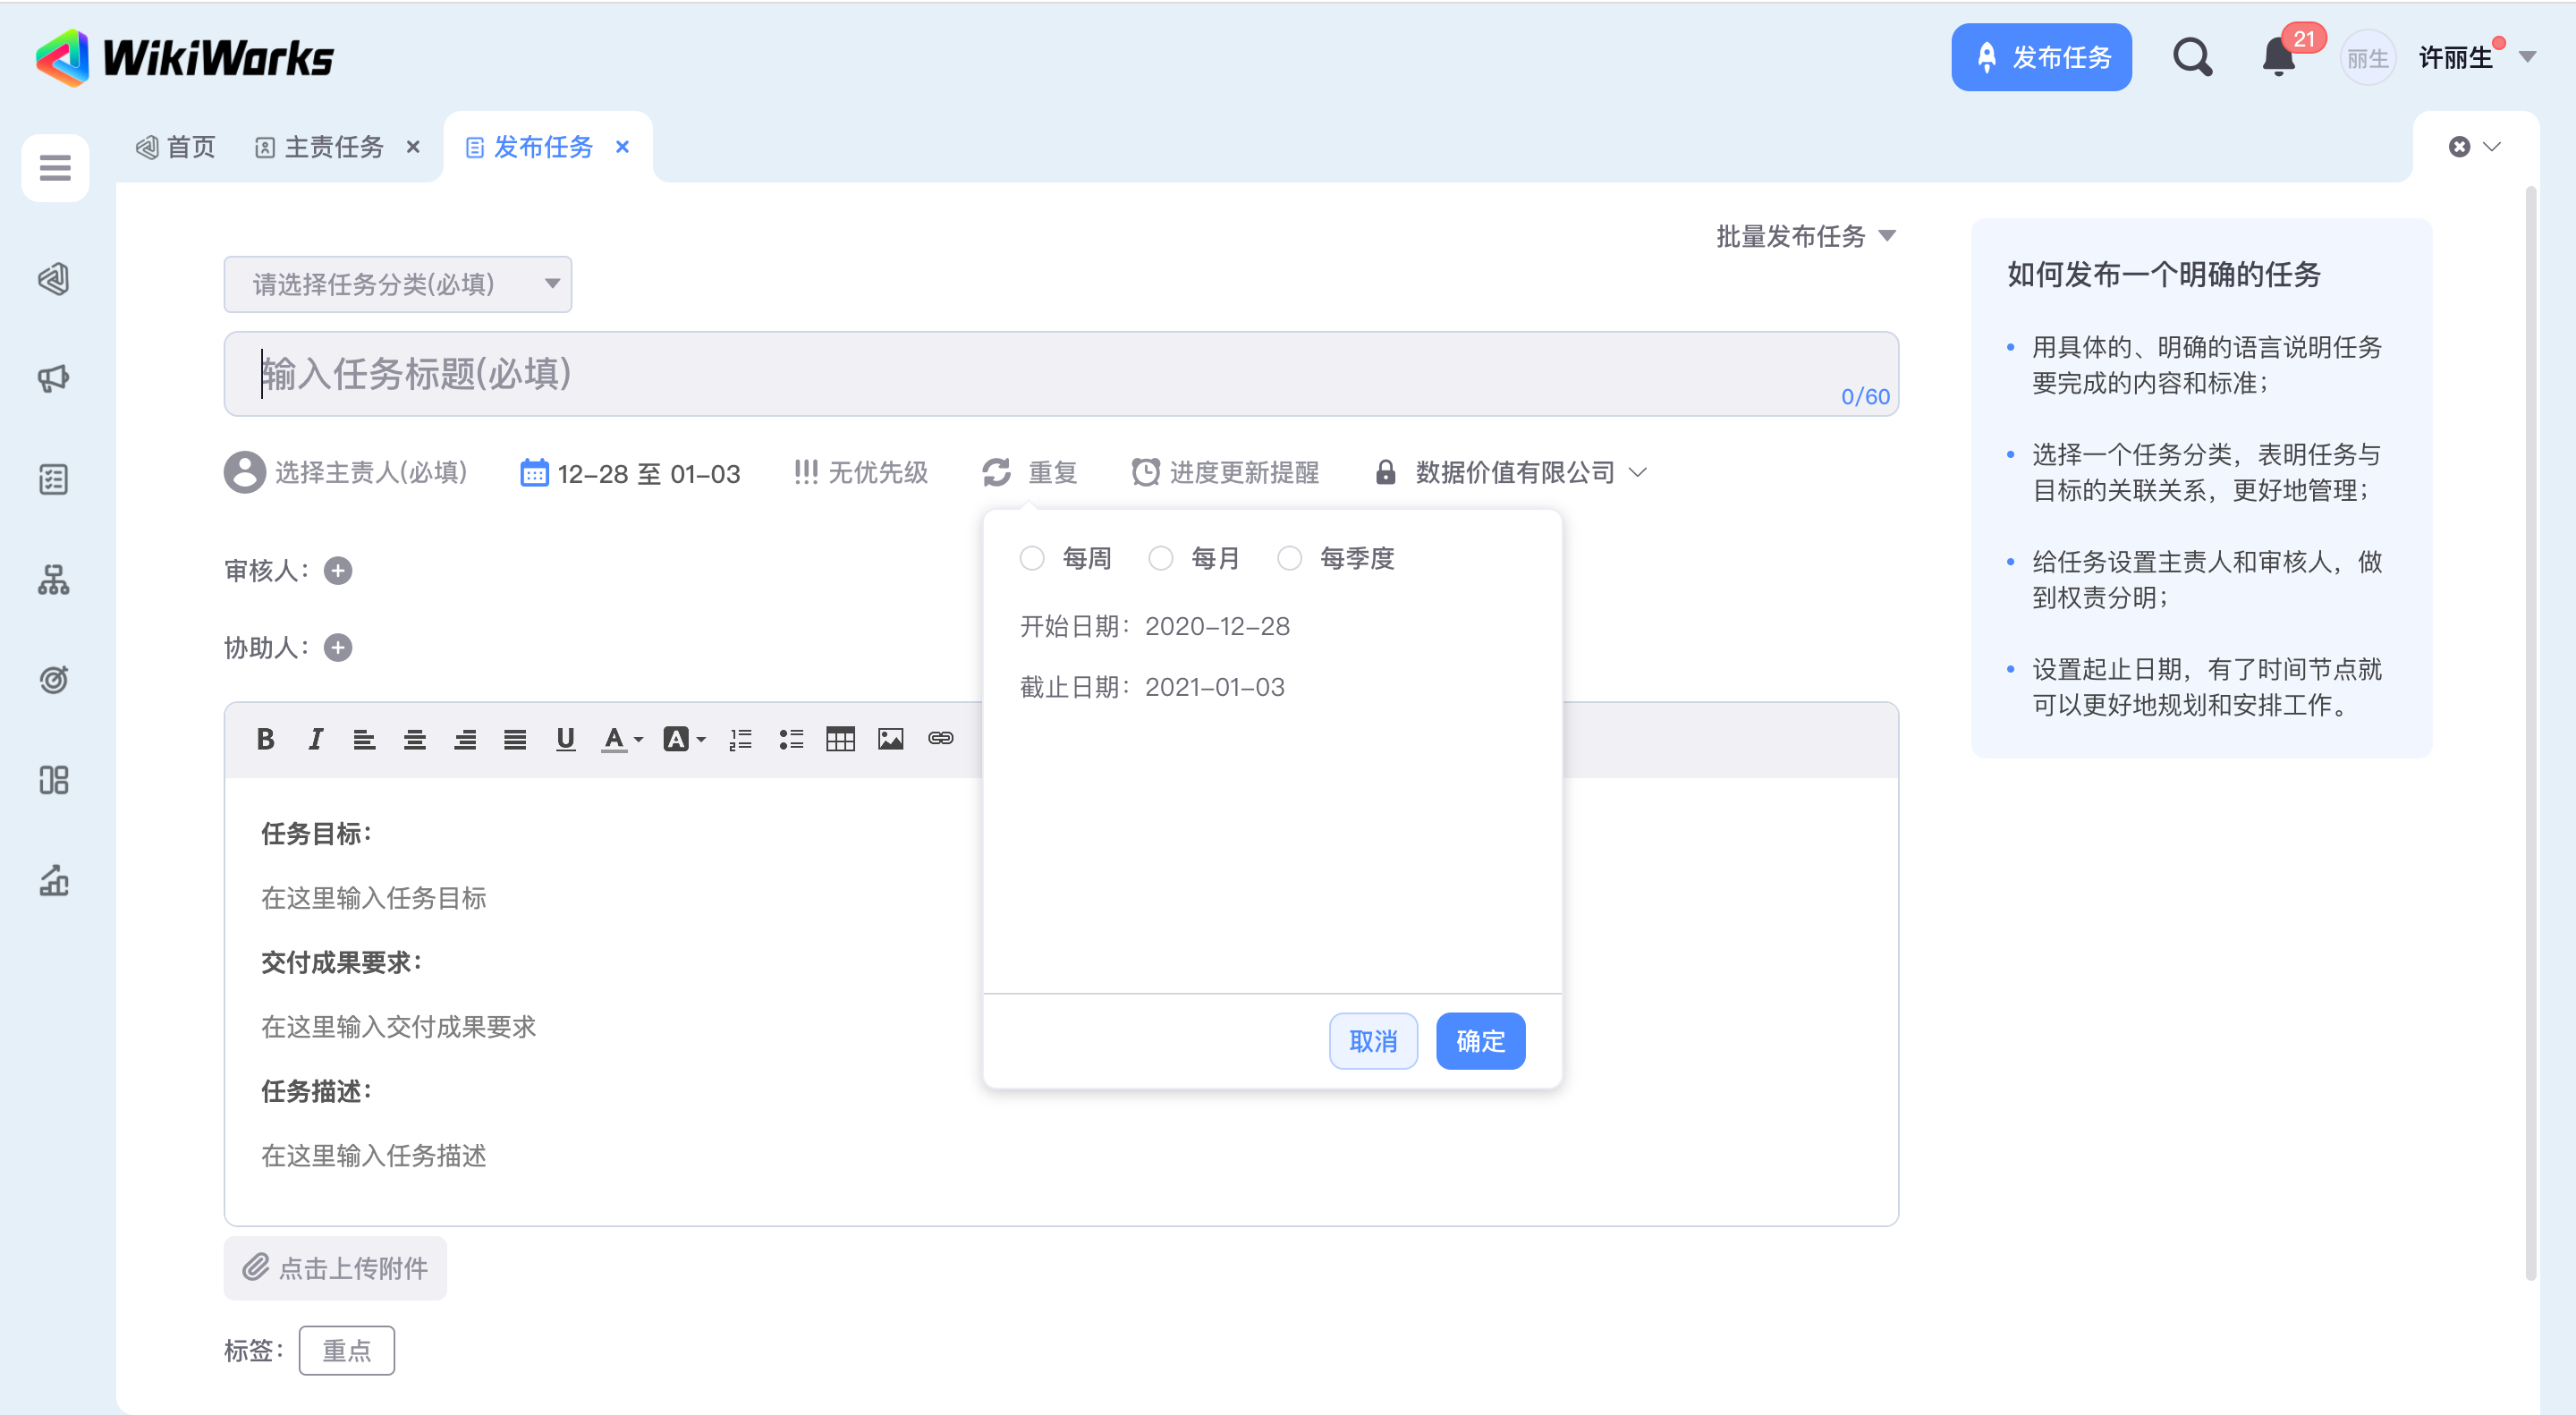Focus the task title input field

pos(1060,374)
